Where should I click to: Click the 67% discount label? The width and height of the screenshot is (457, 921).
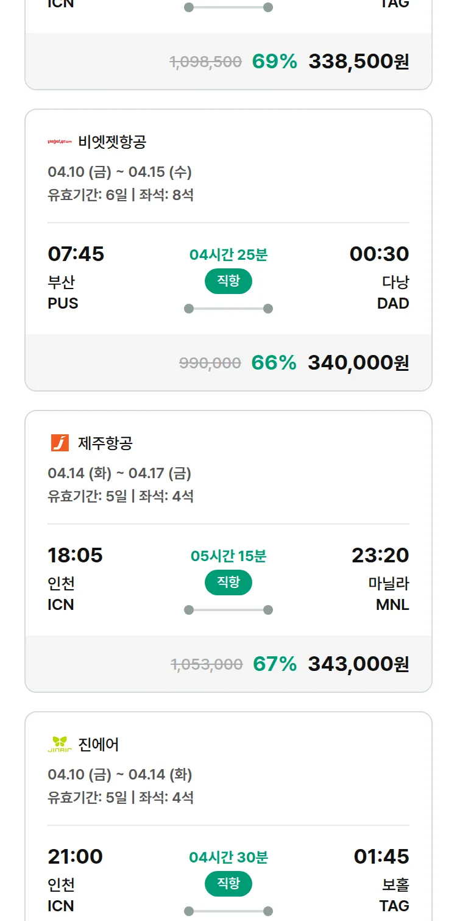pos(275,664)
